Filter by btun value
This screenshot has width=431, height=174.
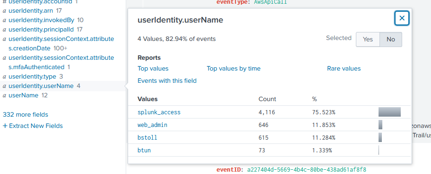point(144,150)
